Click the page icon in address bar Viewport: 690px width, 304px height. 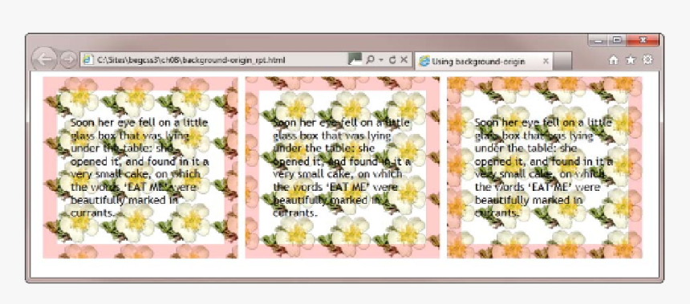[x=87, y=60]
